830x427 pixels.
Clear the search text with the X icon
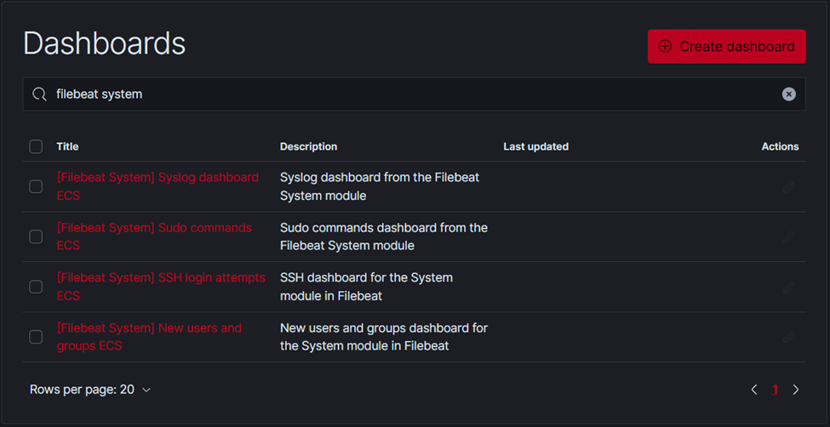(x=788, y=94)
